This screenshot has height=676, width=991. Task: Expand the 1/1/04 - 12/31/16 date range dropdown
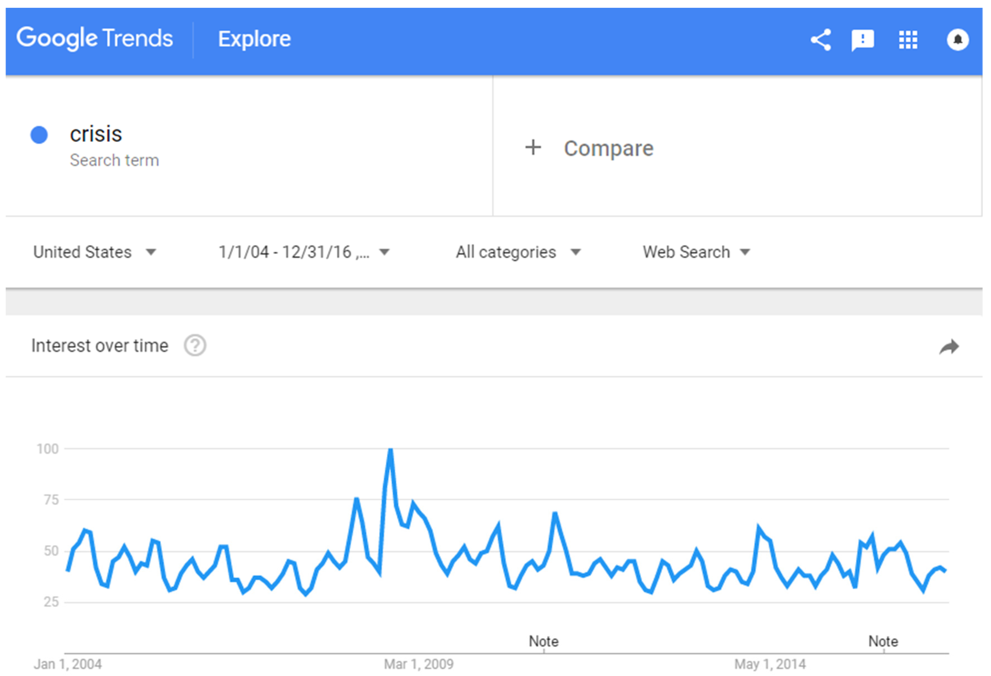click(304, 252)
